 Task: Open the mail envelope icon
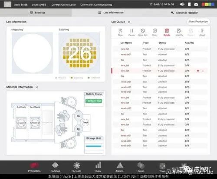[x=196, y=4]
